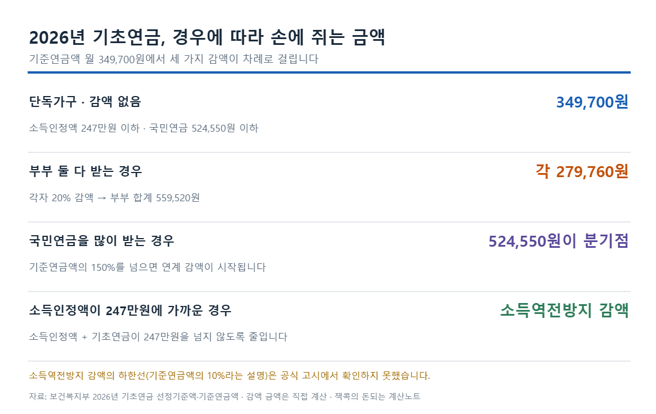The height and width of the screenshot is (414, 656).
Task: Select the 소득인정액 247만원 이하 description line
Action: tap(143, 128)
